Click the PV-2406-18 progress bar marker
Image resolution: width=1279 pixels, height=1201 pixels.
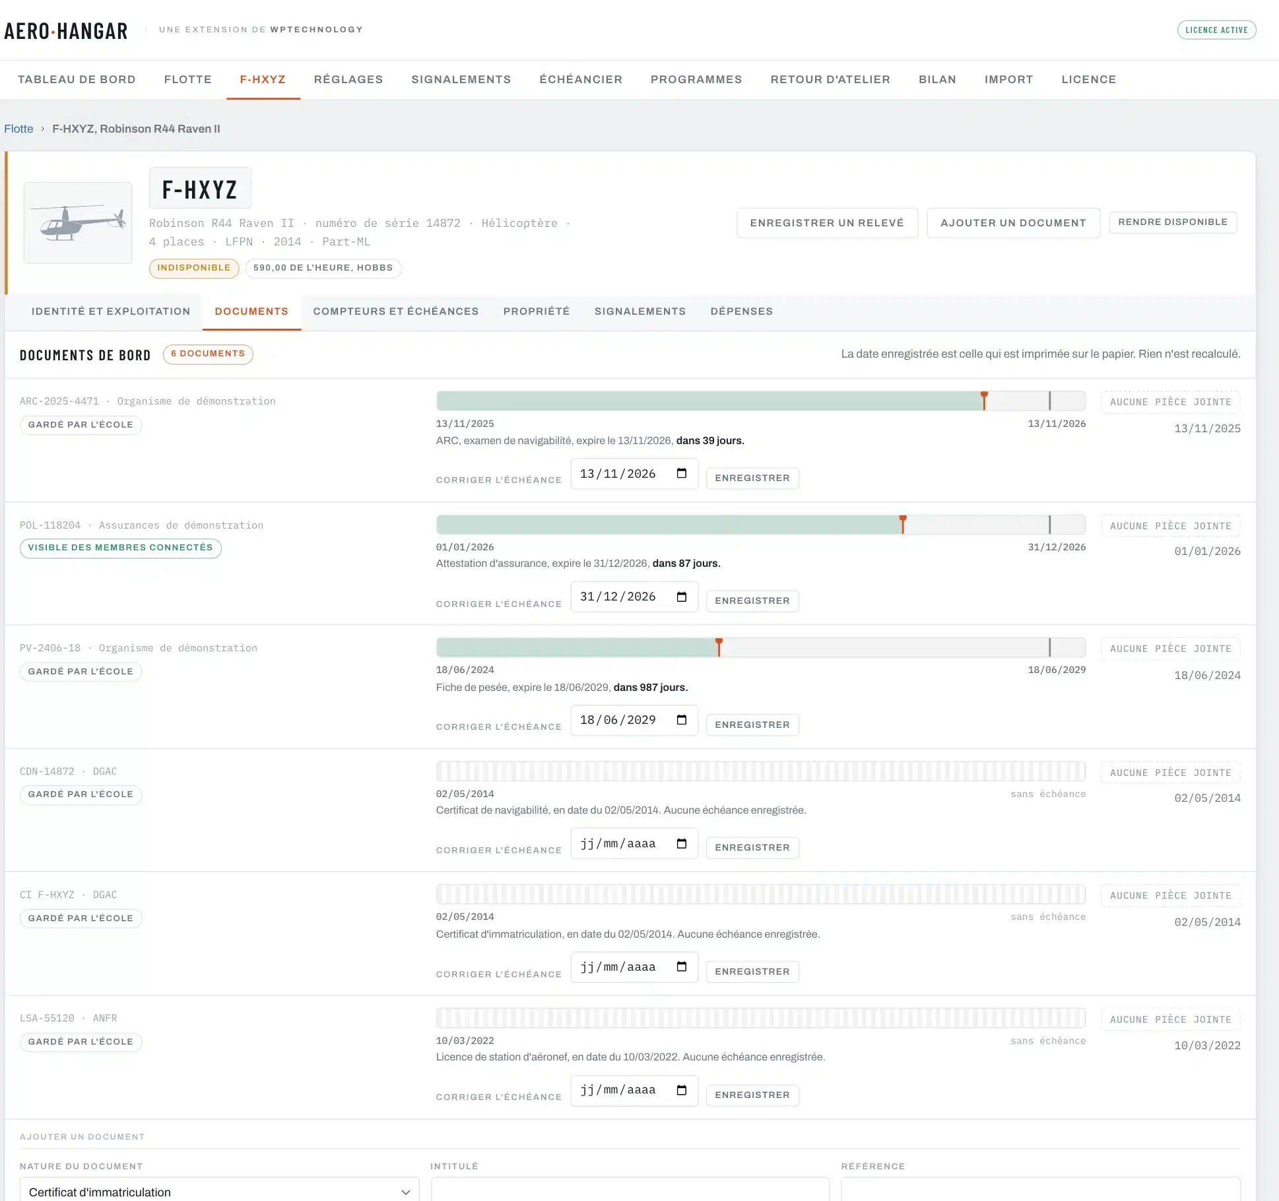(719, 647)
